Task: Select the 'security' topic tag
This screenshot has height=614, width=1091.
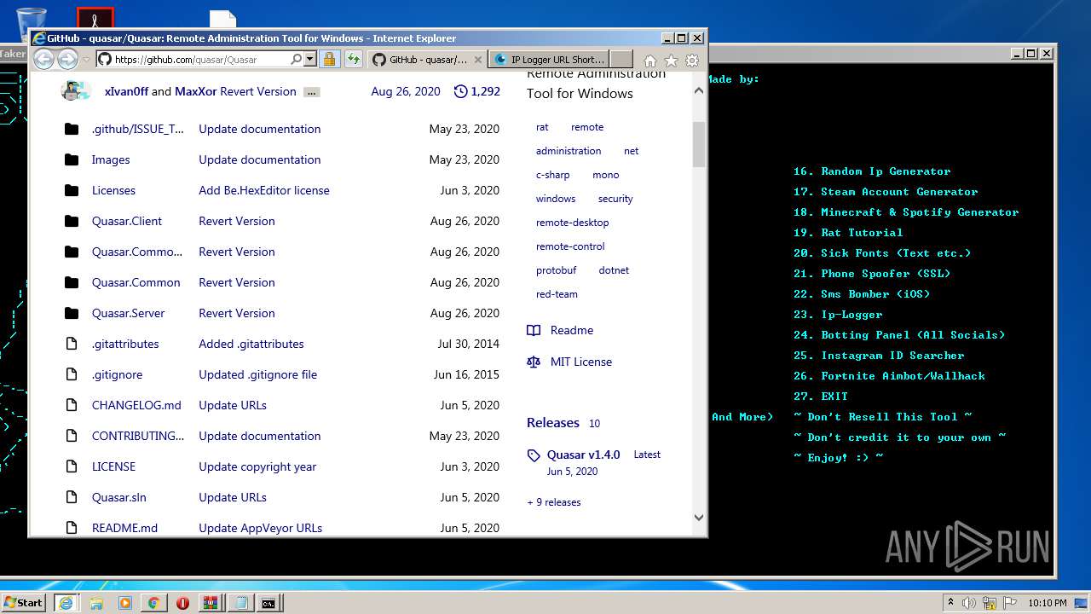Action: tap(615, 199)
